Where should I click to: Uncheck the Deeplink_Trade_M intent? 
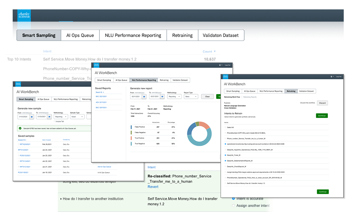pos(225,155)
